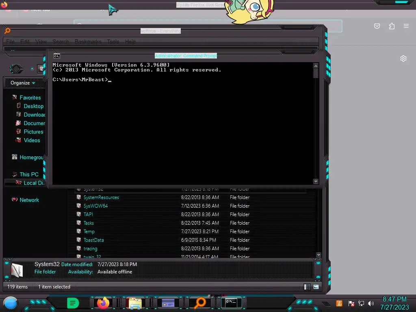Open the blue card app on taskbar
The image size is (416, 312).
tap(168, 303)
